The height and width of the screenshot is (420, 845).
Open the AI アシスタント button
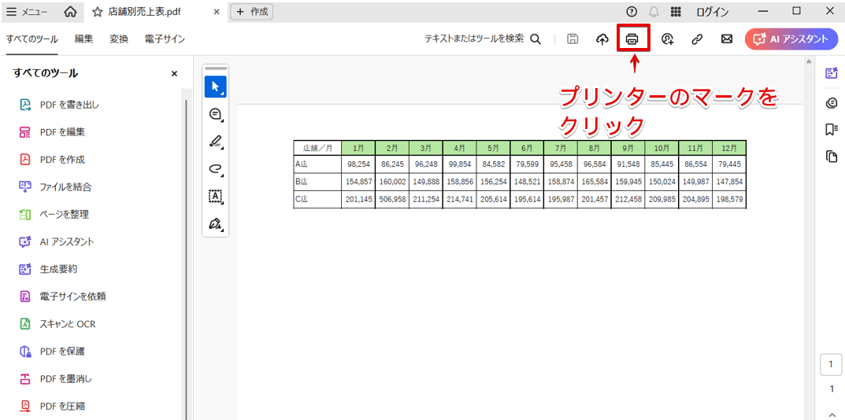[x=791, y=39]
